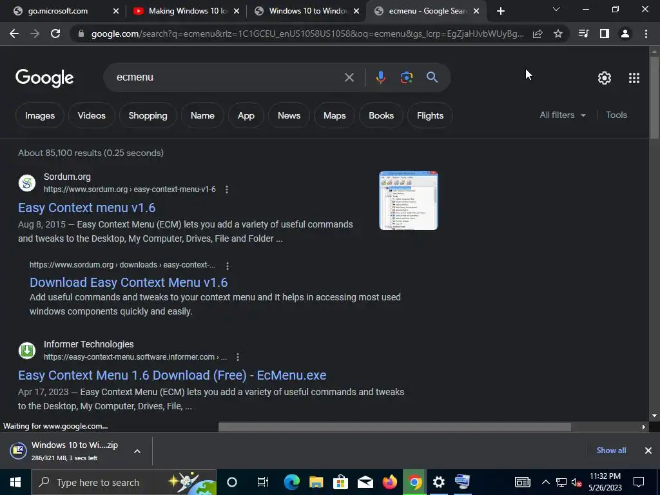Open Google quick settings gear

pyautogui.click(x=605, y=78)
